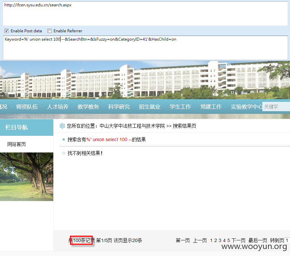The width and height of the screenshot is (290, 256).
Task: Click the breadcrumb link 中山大学中法核工程与技术学院
Action: click(132, 126)
